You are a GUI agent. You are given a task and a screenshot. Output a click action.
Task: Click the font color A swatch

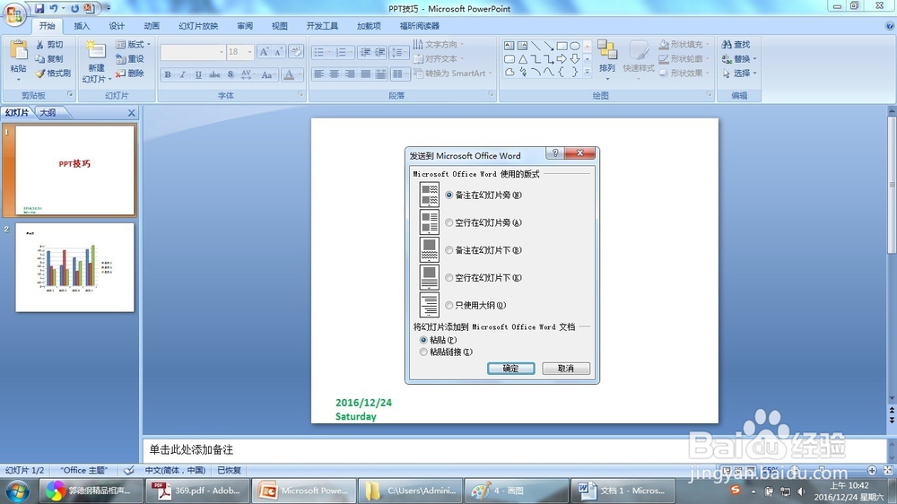click(289, 74)
